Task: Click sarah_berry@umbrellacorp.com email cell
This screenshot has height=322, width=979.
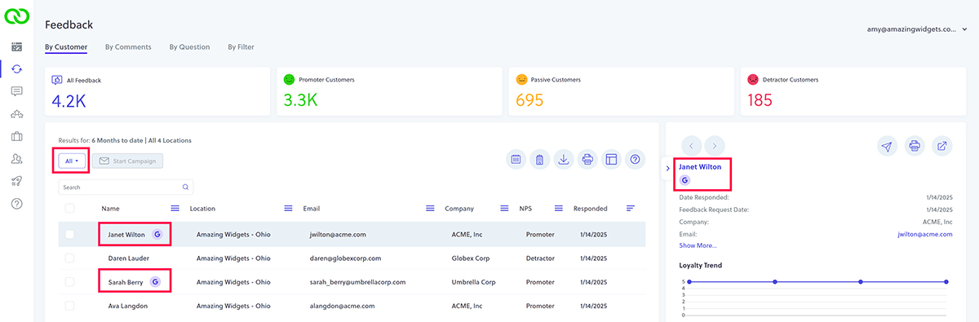Action: [357, 282]
